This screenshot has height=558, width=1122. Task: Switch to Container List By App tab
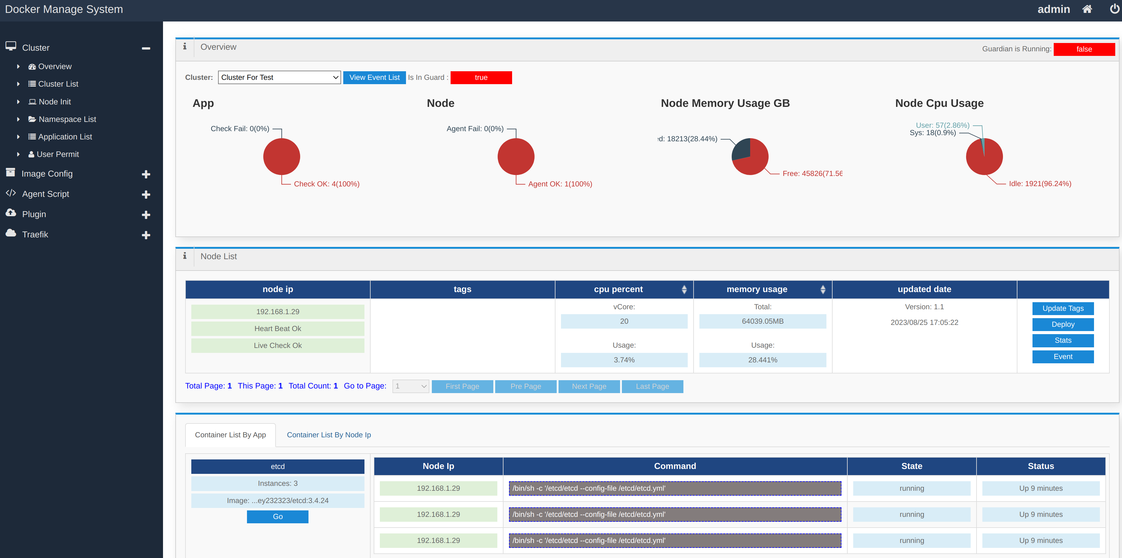[230, 435]
